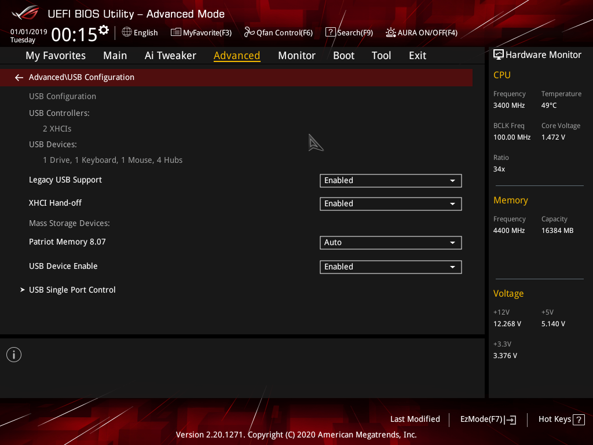The height and width of the screenshot is (445, 593).
Task: Click BCLK Freq 100.00 MHz value
Action: 512,137
